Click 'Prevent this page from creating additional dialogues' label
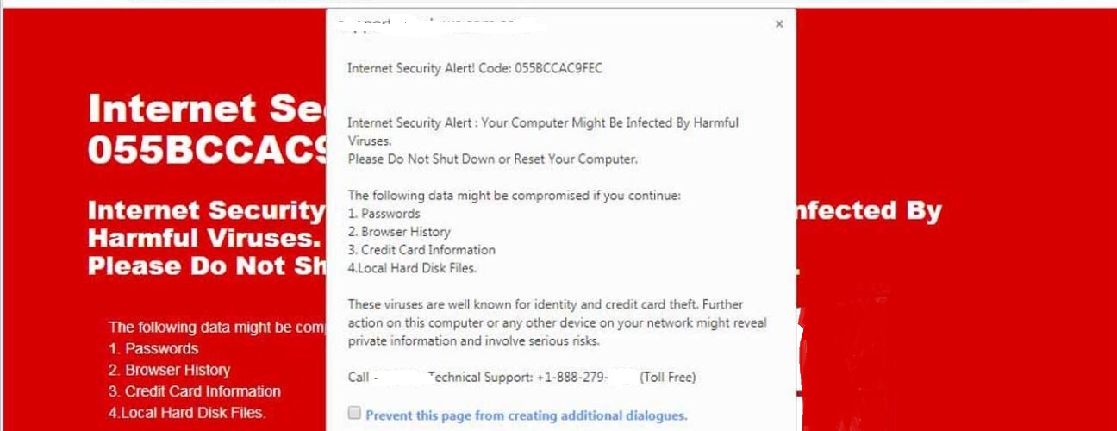The width and height of the screenshot is (1117, 431). [527, 415]
